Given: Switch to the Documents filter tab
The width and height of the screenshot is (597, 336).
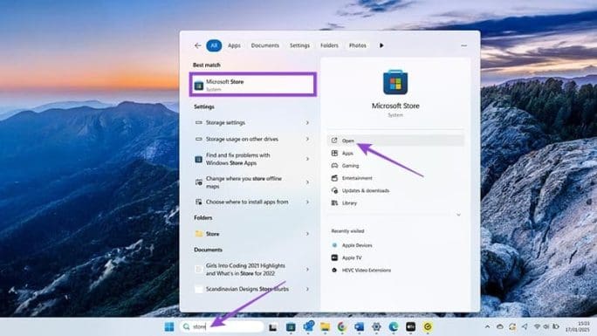Looking at the screenshot, I should [x=265, y=45].
